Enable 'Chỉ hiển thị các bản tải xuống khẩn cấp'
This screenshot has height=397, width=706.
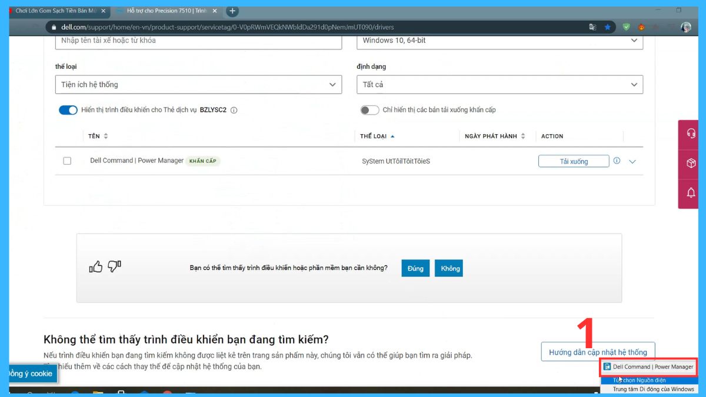[369, 110]
